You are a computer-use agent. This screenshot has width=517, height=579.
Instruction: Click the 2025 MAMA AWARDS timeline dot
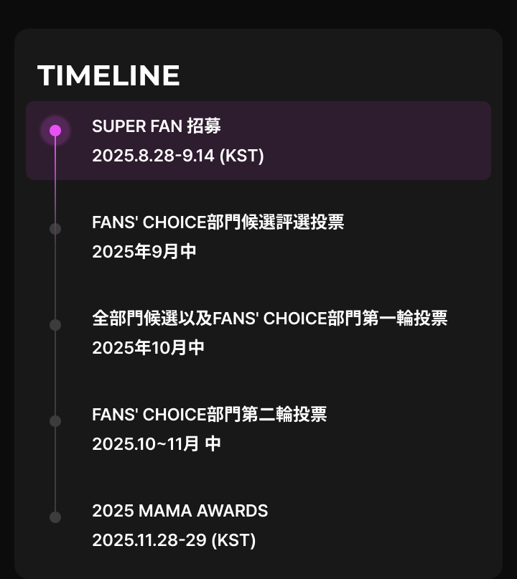point(55,517)
